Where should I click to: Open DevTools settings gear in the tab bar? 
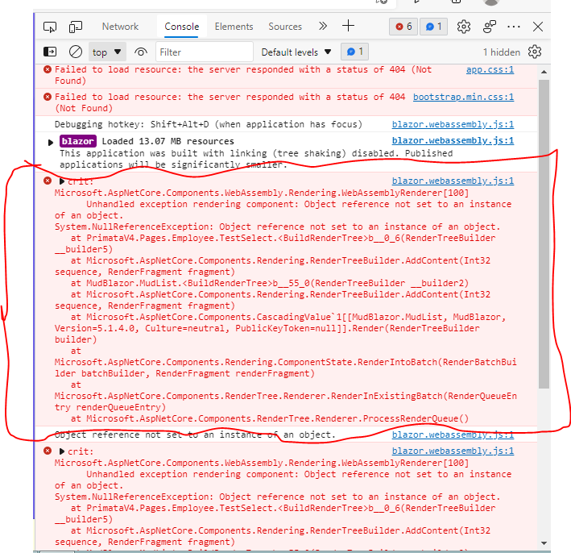pyautogui.click(x=464, y=27)
